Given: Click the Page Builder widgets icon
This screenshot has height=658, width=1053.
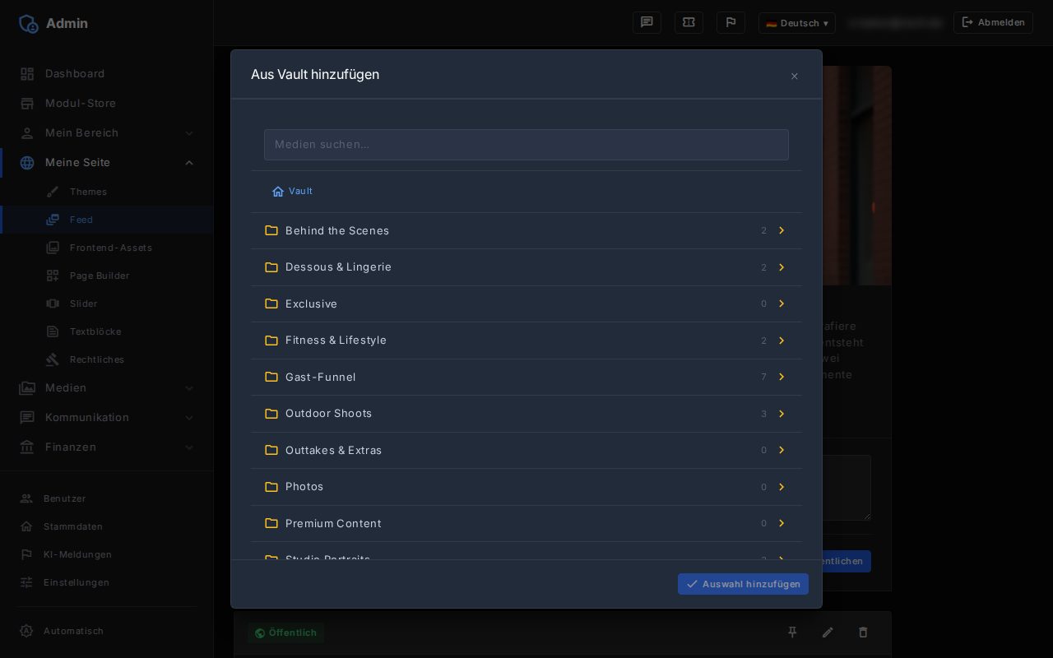Looking at the screenshot, I should click(53, 276).
